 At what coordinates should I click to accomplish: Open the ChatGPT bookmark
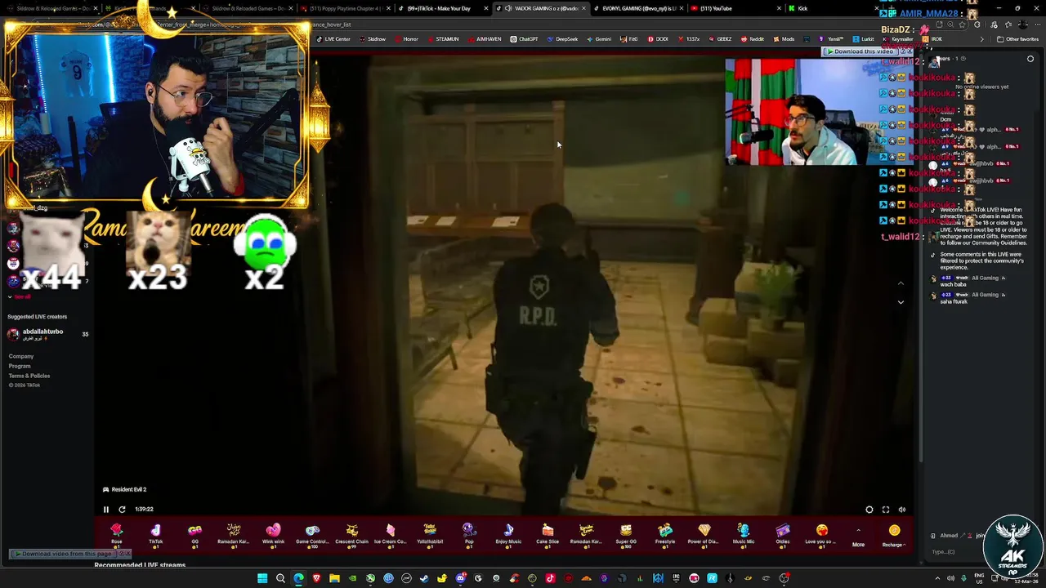click(x=524, y=39)
